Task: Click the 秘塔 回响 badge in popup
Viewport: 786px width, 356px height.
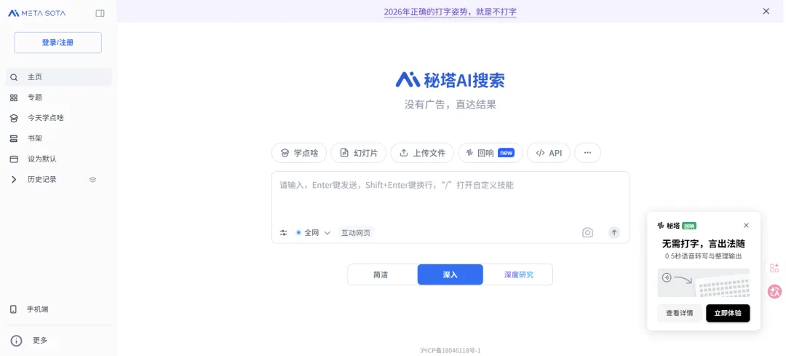Action: [676, 226]
